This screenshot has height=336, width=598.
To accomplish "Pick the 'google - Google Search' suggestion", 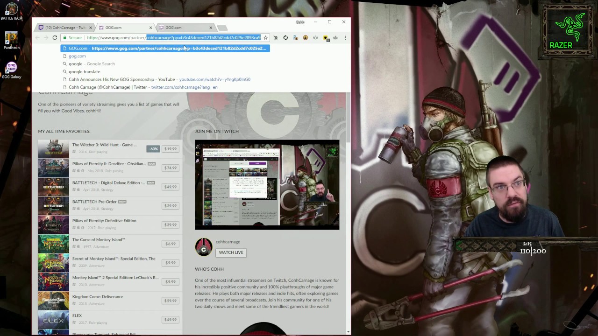I will coord(92,64).
